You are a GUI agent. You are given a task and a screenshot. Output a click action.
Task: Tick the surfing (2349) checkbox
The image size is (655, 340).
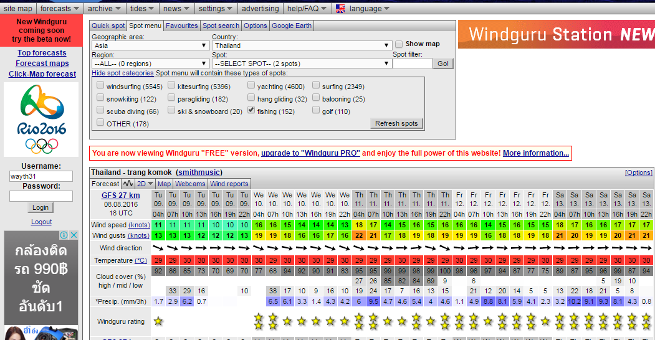pyautogui.click(x=316, y=85)
